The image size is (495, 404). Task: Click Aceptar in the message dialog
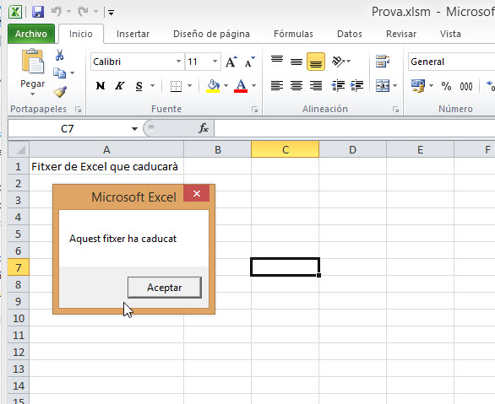(x=165, y=288)
